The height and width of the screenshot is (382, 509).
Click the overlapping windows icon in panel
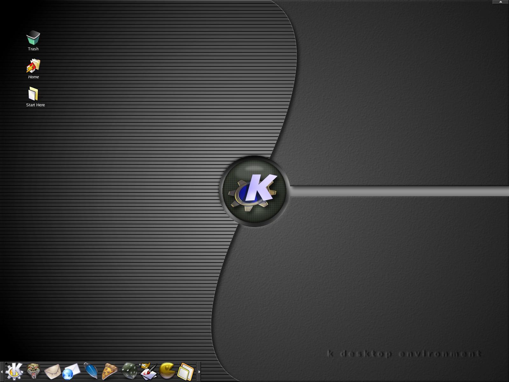pyautogui.click(x=185, y=371)
